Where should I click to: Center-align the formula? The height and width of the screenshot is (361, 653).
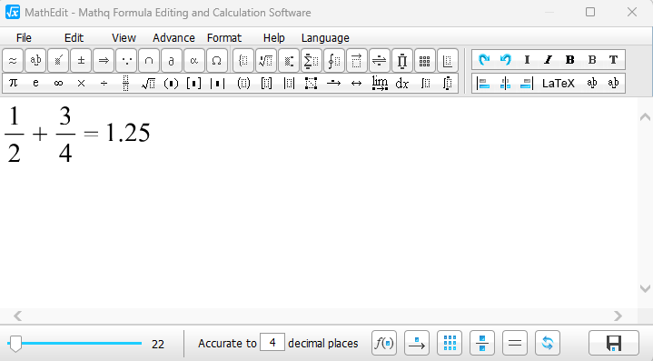pyautogui.click(x=506, y=84)
